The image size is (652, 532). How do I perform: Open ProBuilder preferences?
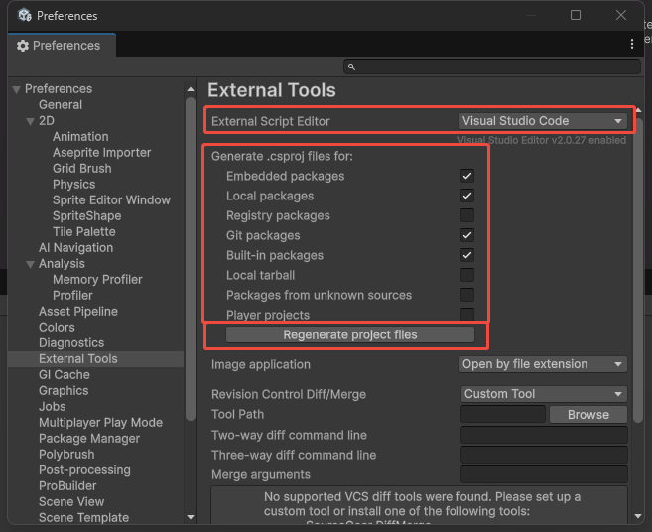coord(67,485)
